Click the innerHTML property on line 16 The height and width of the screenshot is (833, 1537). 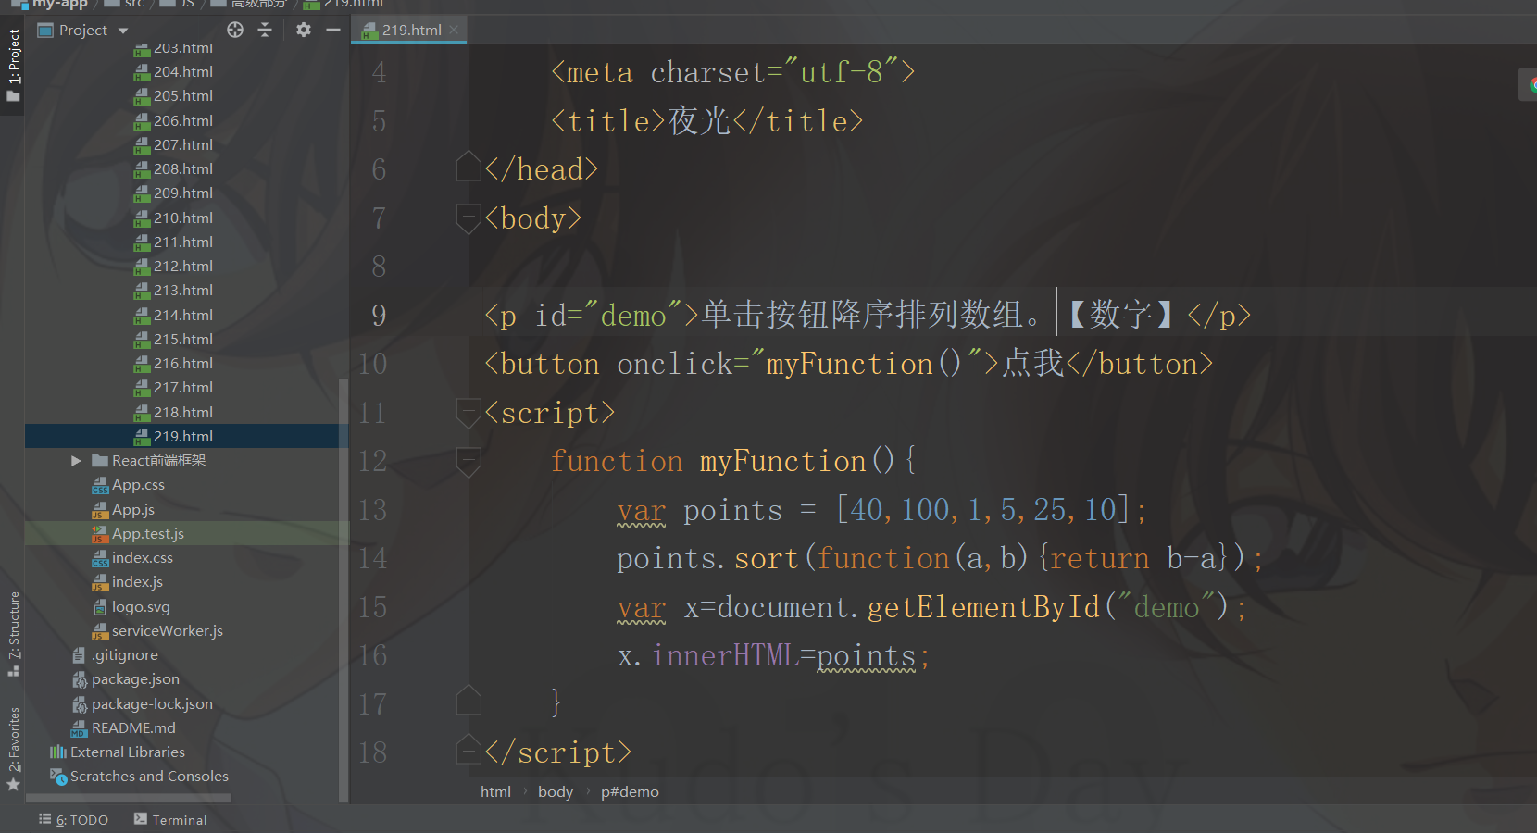click(725, 655)
